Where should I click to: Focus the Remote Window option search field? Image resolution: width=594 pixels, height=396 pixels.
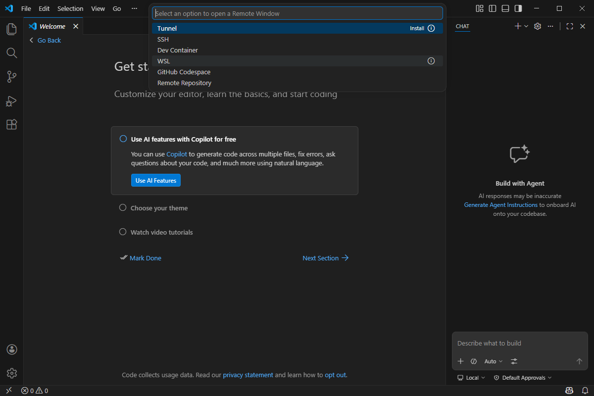[297, 13]
